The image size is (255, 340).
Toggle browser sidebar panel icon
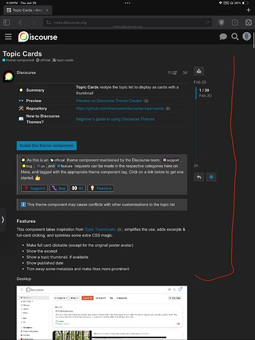coord(6,22)
